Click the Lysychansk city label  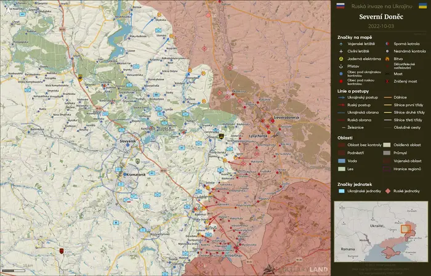[258, 136]
